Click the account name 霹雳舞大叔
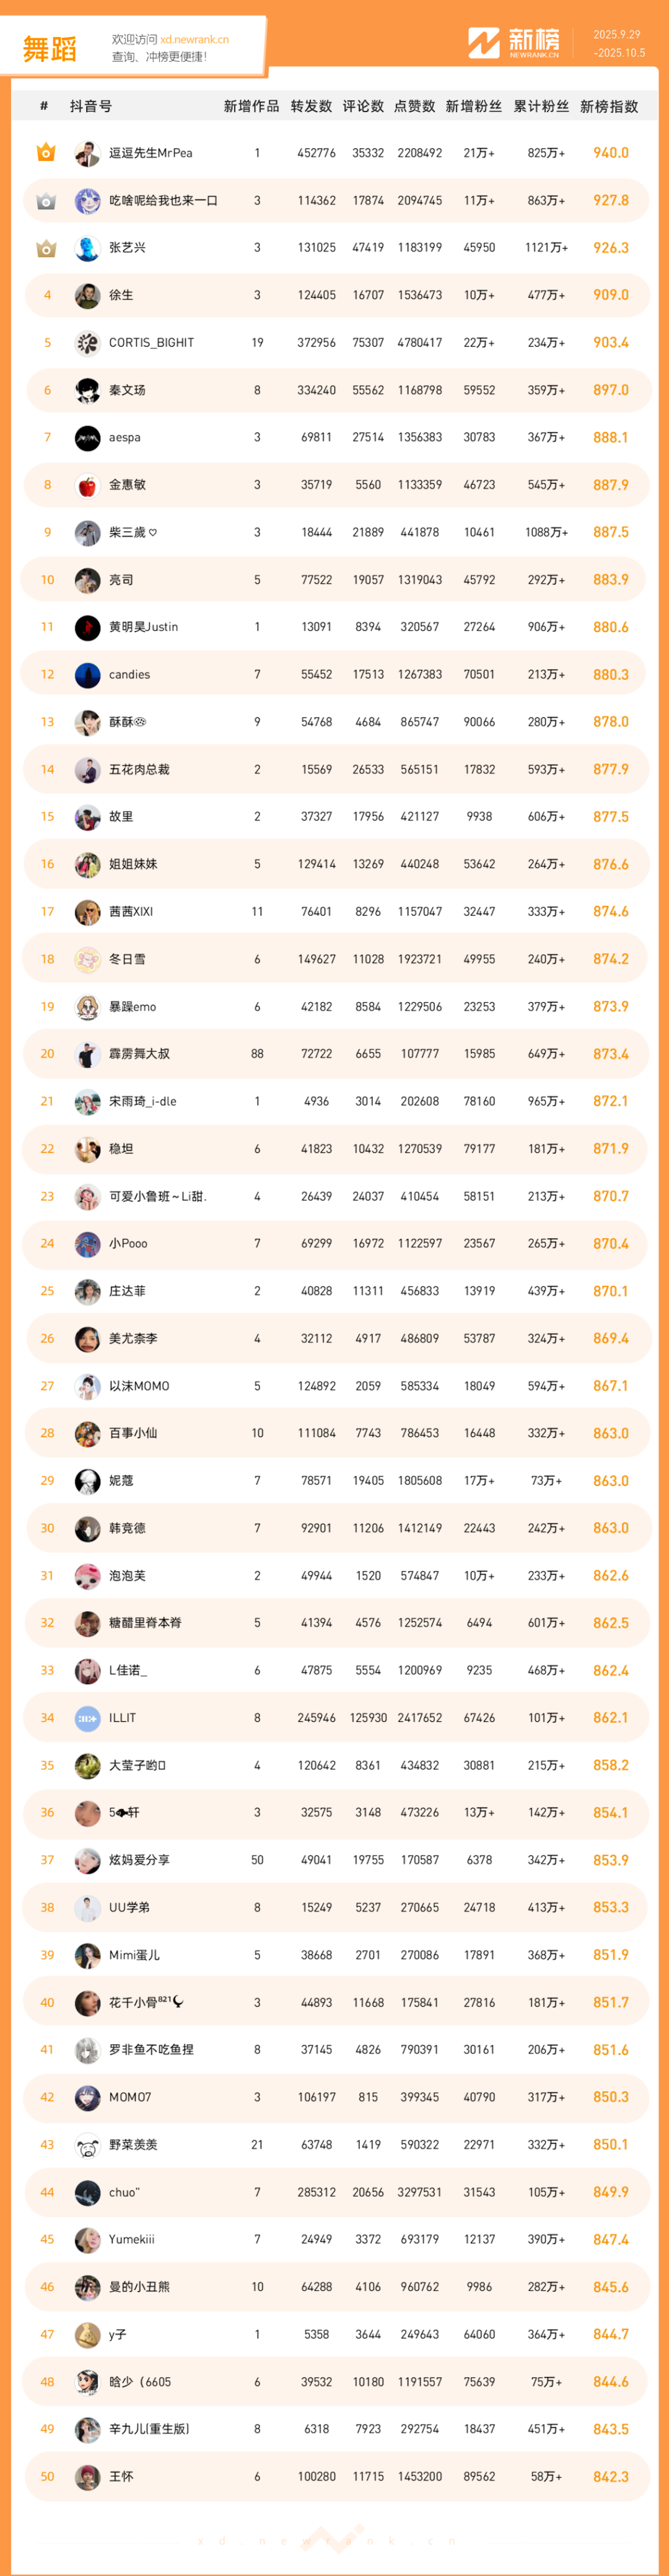The width and height of the screenshot is (669, 2576). coord(139,1054)
